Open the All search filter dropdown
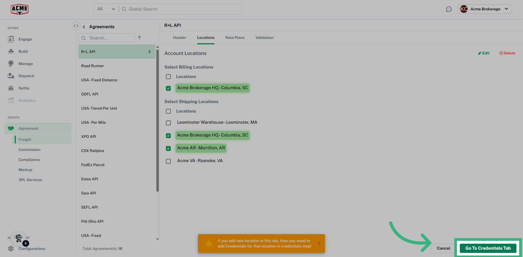 pos(106,9)
